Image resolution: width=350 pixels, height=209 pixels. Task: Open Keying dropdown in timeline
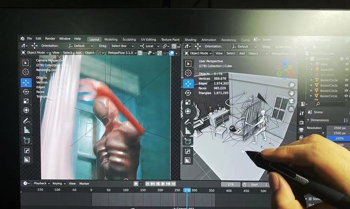(59, 183)
